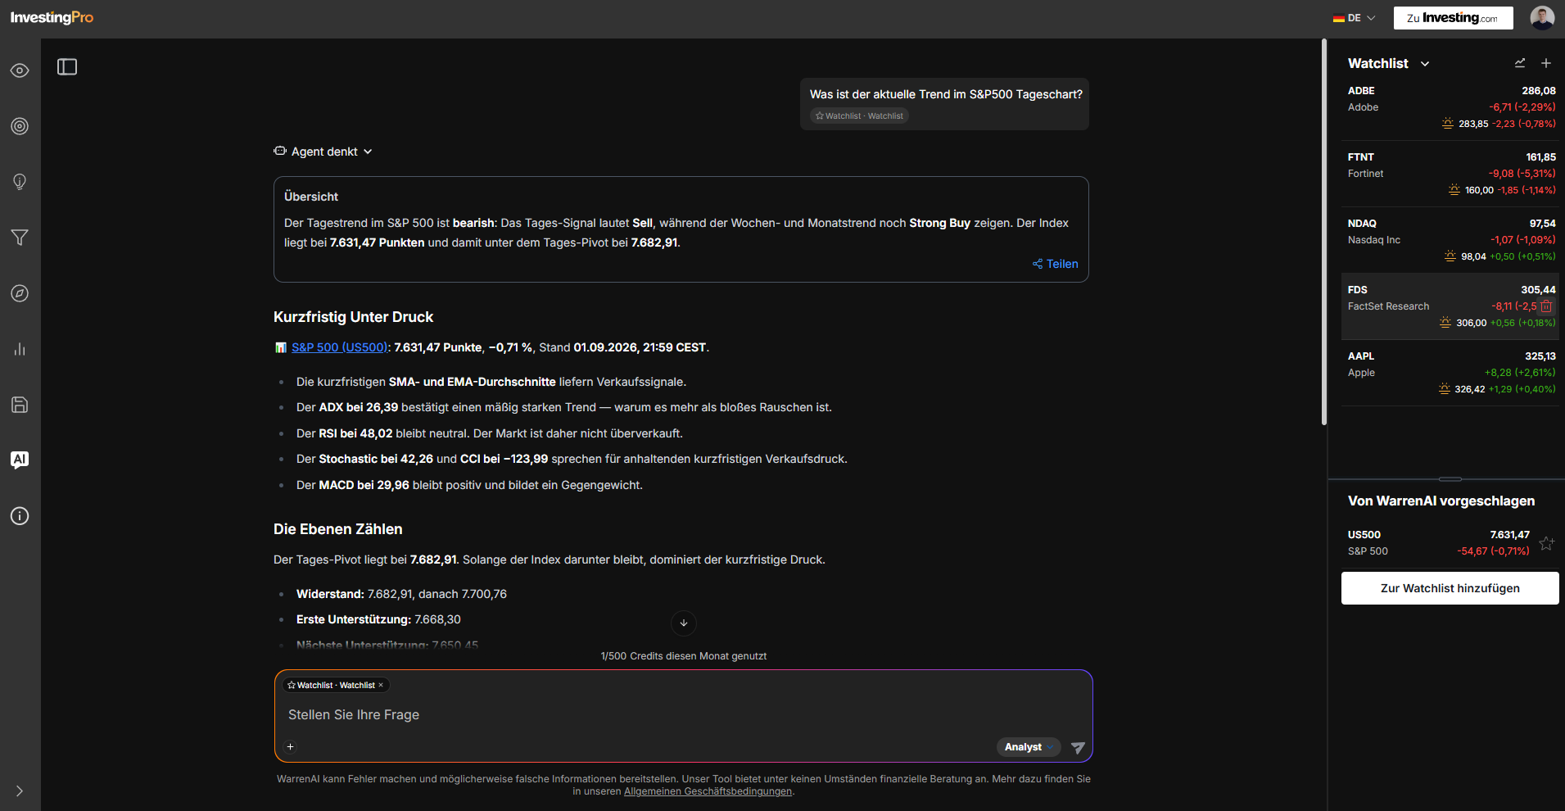Open the target icon in left sidebar
The width and height of the screenshot is (1565, 811).
(x=20, y=126)
